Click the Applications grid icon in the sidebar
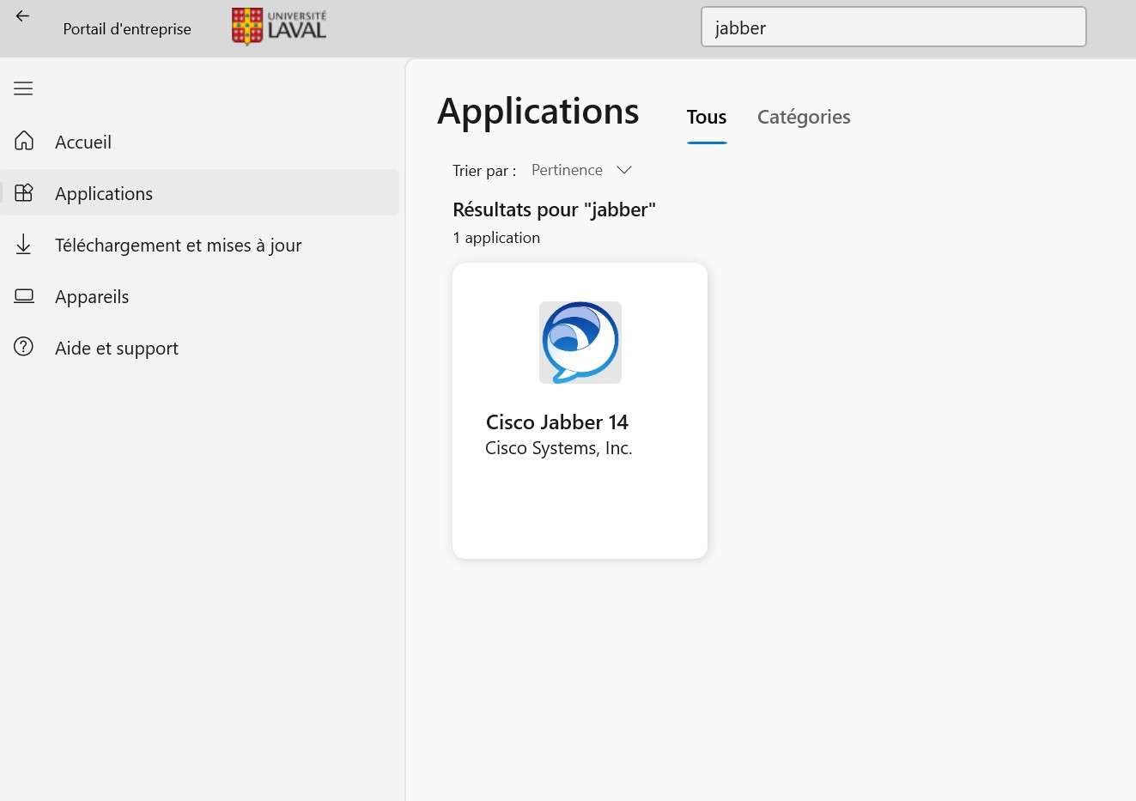 [x=24, y=192]
